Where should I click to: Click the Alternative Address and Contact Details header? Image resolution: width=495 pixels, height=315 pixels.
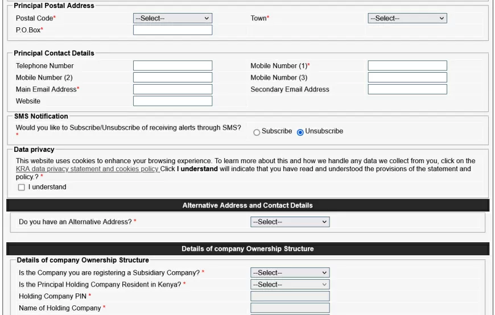coord(247,205)
